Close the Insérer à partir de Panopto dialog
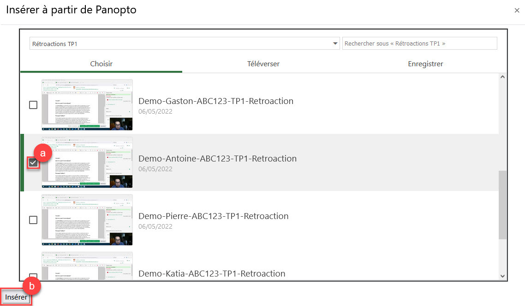The height and width of the screenshot is (306, 525). pos(517,10)
